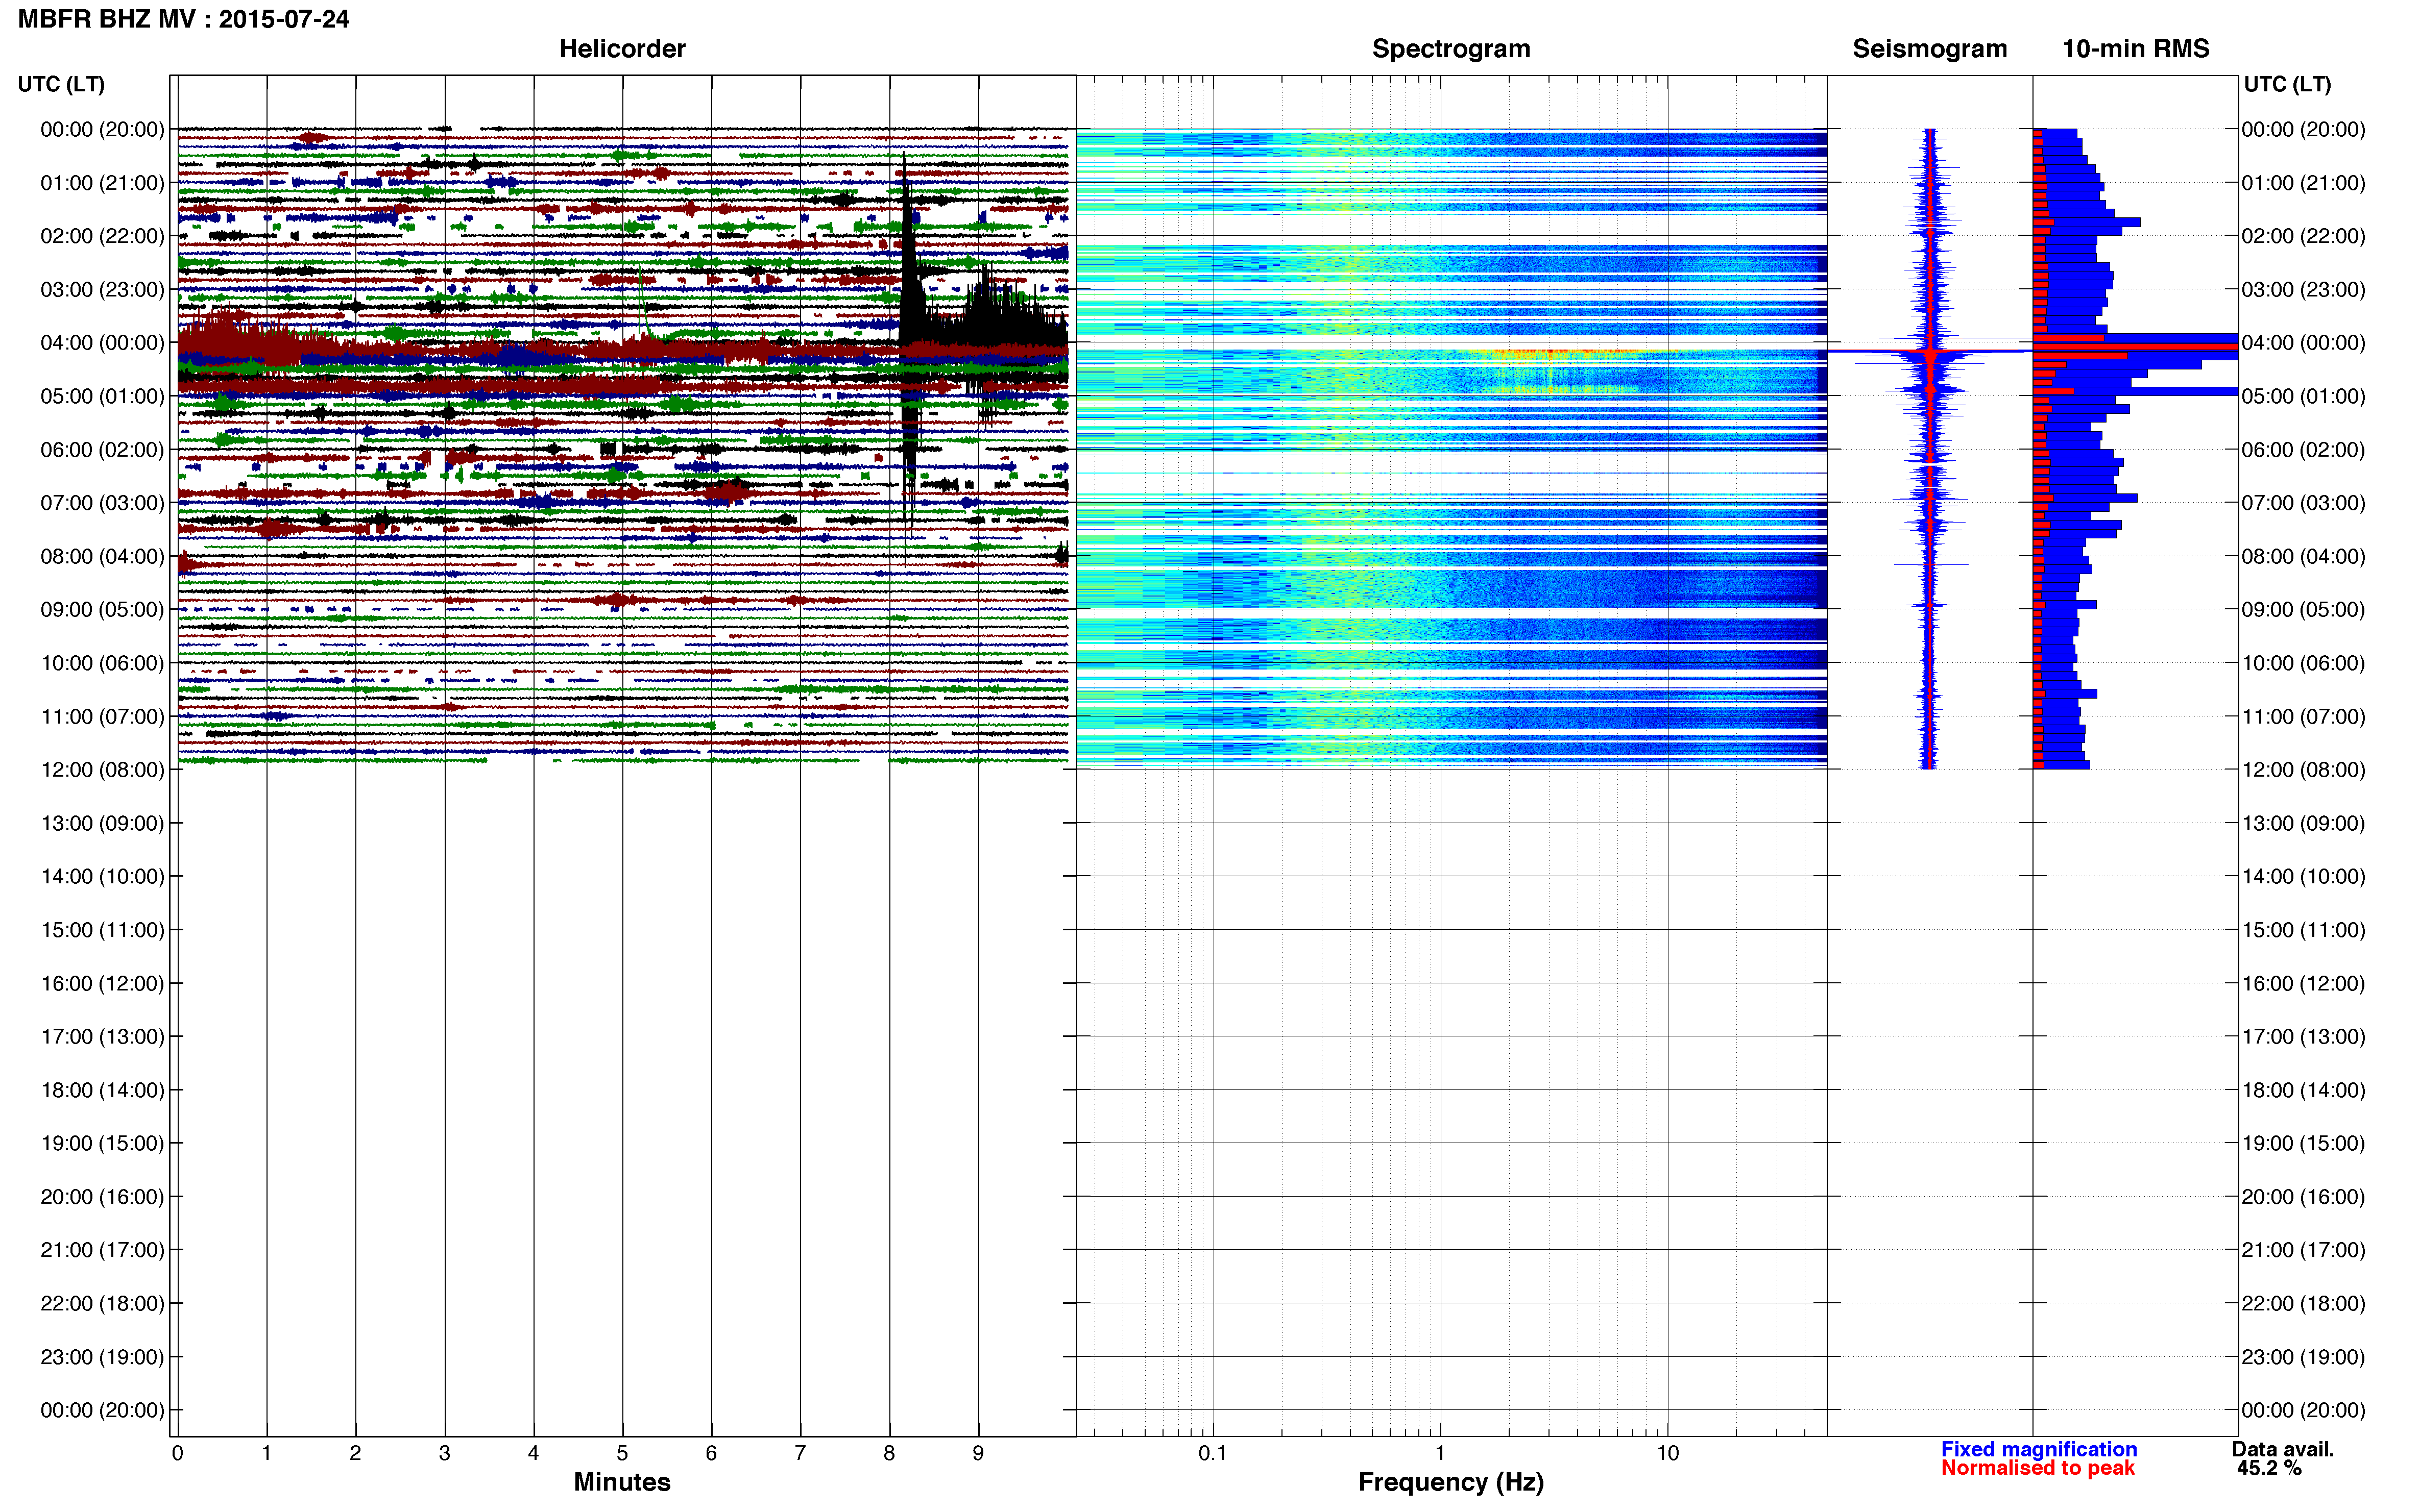Click the left 'UTC (LT)' axis label
Image resolution: width=2420 pixels, height=1512 pixels.
point(61,84)
